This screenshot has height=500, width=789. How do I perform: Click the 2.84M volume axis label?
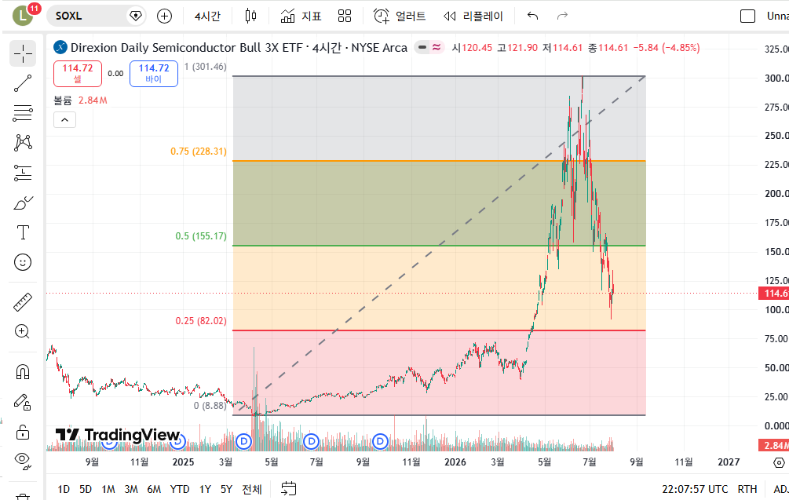pos(774,445)
